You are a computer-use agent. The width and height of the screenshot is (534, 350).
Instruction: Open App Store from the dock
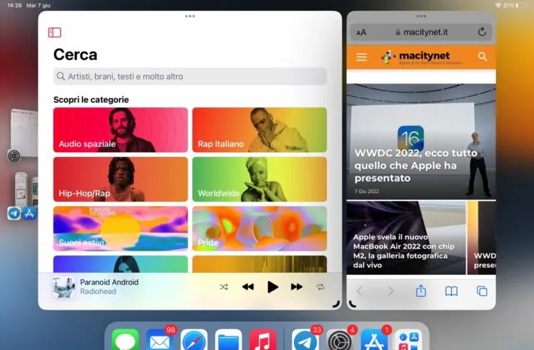coord(374,340)
